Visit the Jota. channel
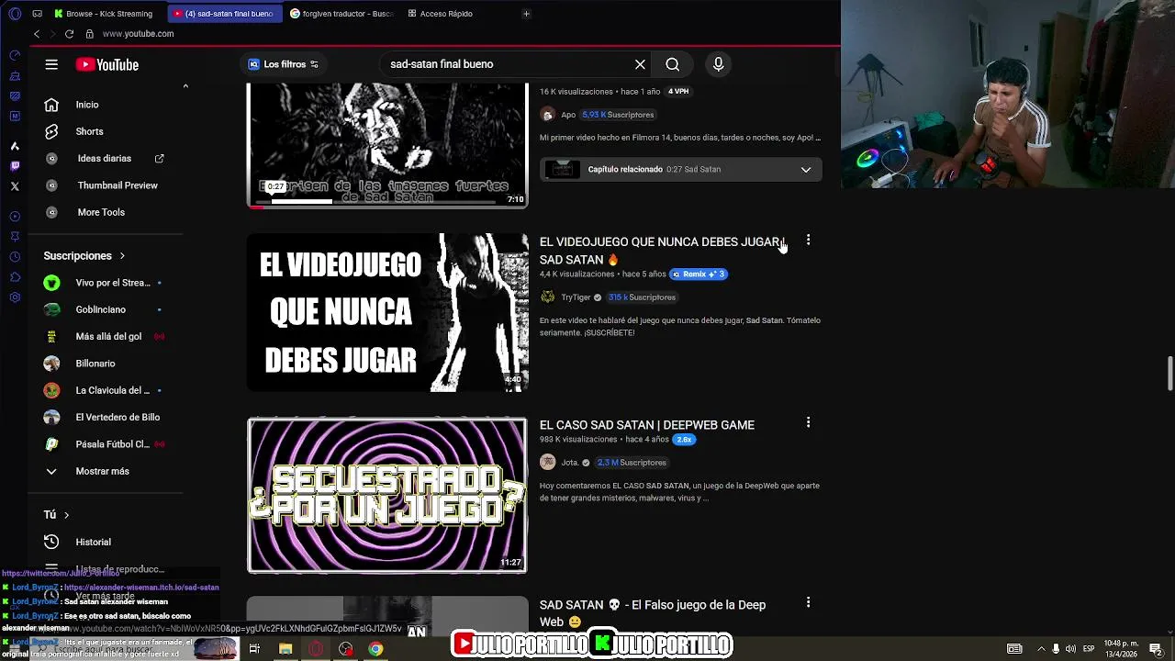 coord(569,463)
